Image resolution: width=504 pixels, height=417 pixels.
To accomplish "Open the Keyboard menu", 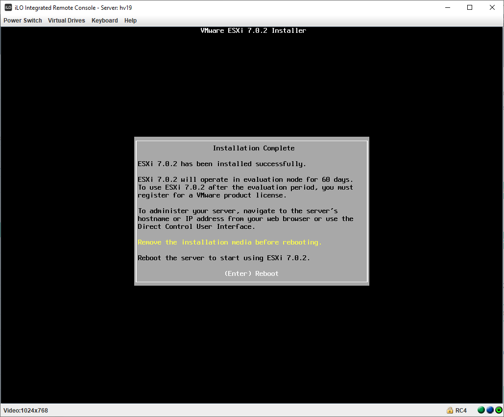I will [105, 20].
